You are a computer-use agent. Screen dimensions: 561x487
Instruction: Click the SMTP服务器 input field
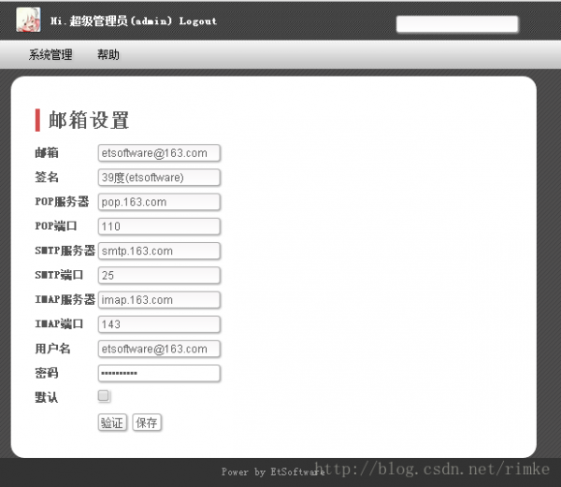[x=159, y=251]
